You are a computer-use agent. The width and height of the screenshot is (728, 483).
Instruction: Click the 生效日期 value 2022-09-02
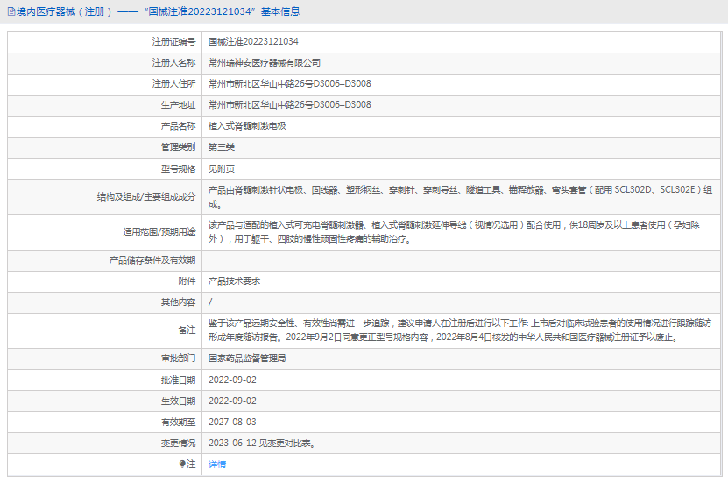click(232, 401)
